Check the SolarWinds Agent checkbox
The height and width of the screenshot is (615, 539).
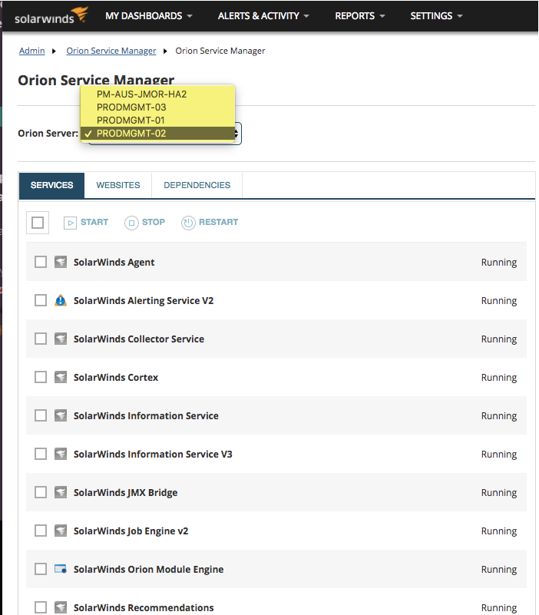click(41, 262)
